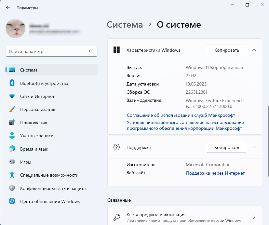Open Ключ продукта и активация chevron
The height and width of the screenshot is (225, 269).
tap(254, 217)
